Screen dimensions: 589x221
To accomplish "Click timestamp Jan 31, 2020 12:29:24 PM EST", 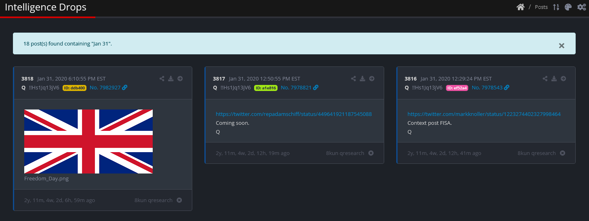I will (x=456, y=79).
